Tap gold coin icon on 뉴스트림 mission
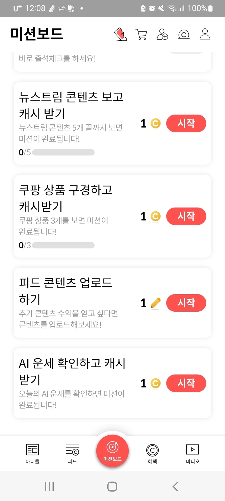This screenshot has width=225, height=501. click(x=155, y=124)
